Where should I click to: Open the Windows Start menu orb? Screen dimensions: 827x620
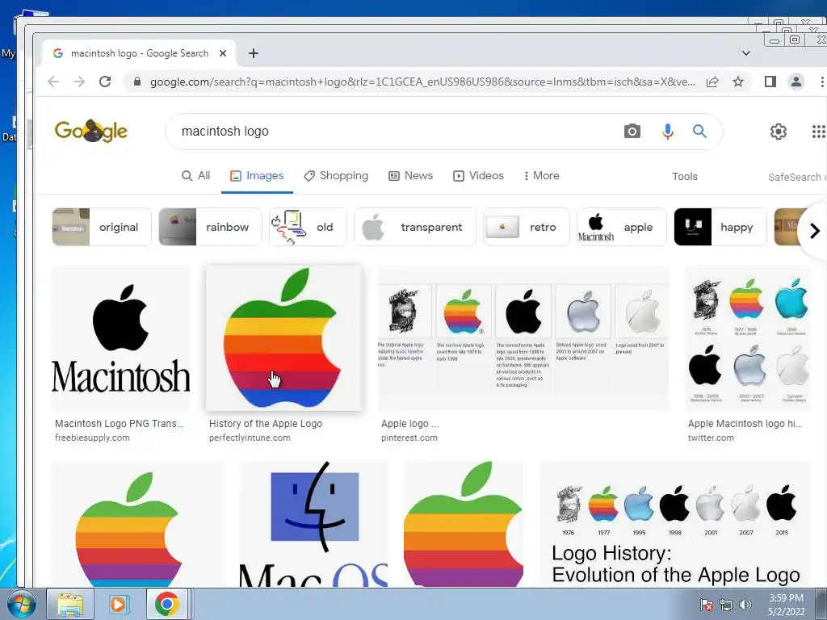[21, 604]
